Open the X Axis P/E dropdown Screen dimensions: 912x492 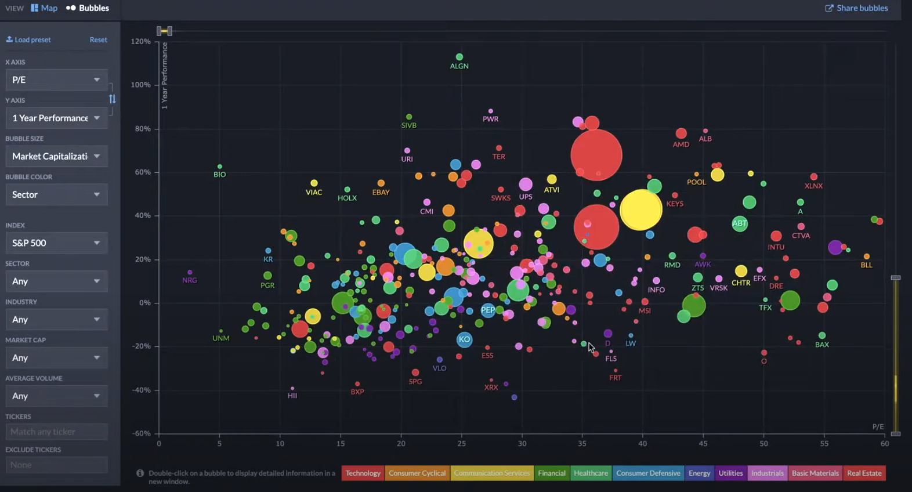tap(56, 79)
